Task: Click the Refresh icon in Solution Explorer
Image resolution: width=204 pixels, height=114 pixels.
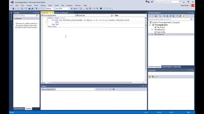Action: (x=167, y=16)
